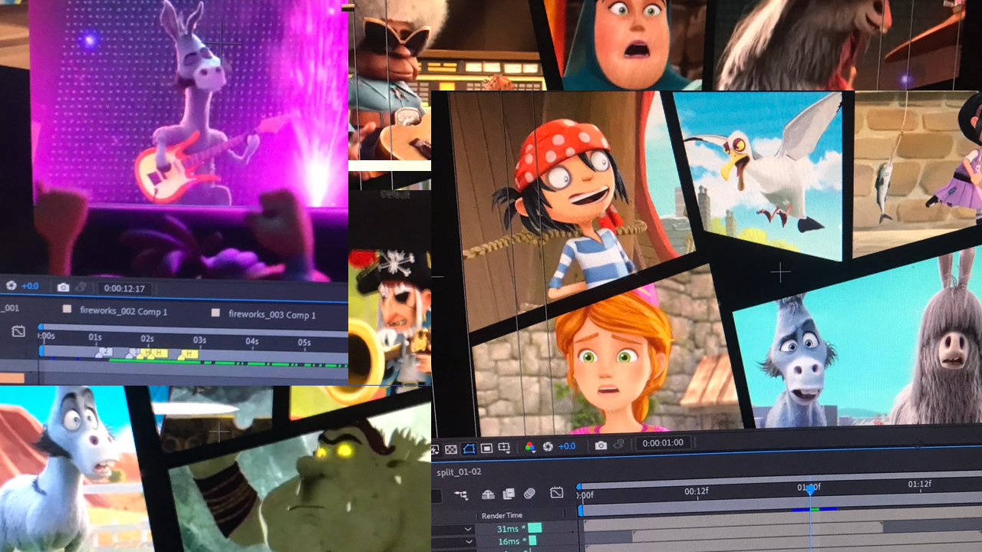Toggle mask and shape path visibility
The height and width of the screenshot is (552, 982).
[x=469, y=449]
